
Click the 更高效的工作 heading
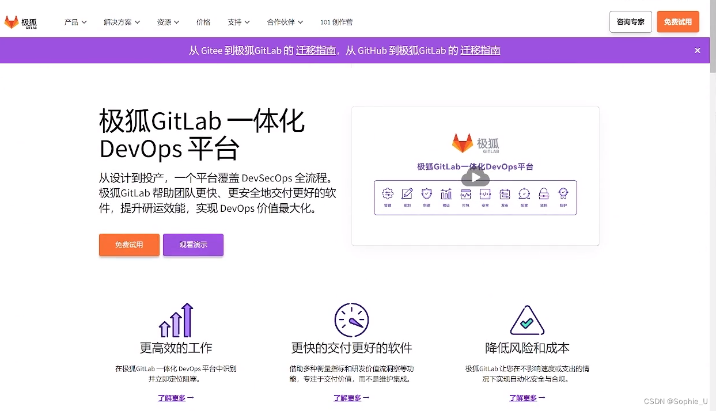click(176, 348)
